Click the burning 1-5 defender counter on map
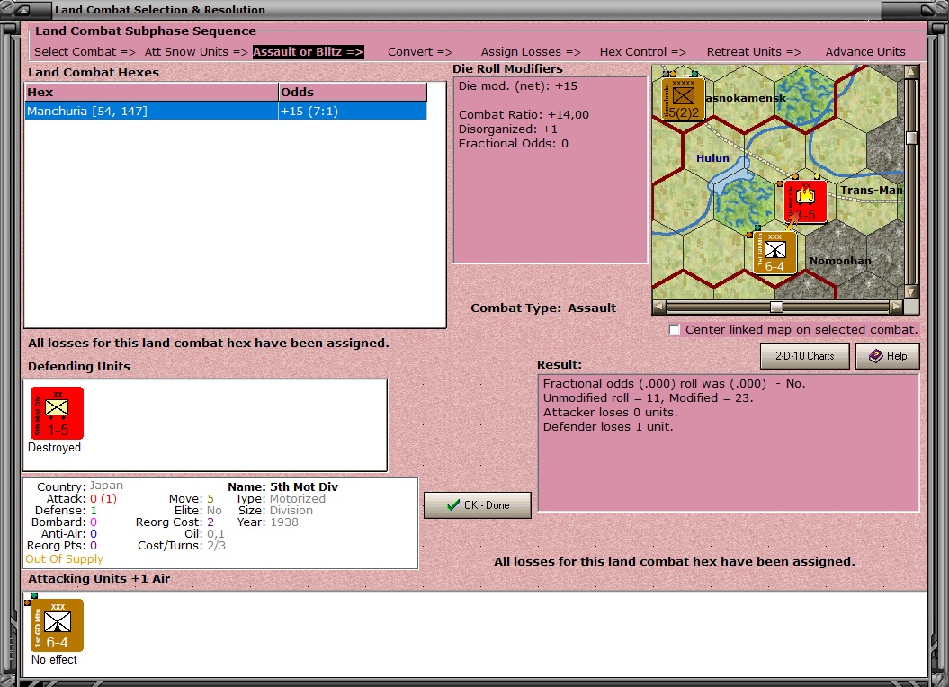This screenshot has height=687, width=949. tap(806, 201)
